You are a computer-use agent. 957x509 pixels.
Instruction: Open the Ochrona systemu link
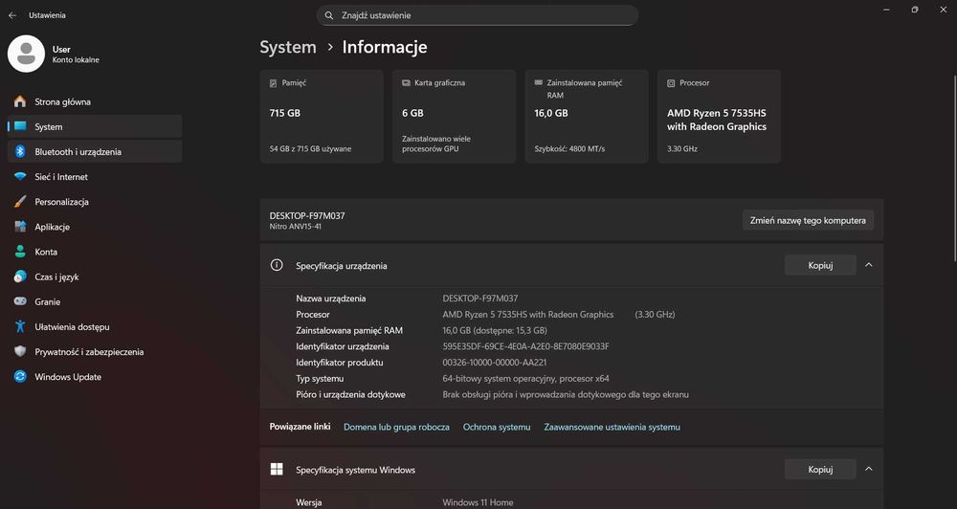click(497, 428)
